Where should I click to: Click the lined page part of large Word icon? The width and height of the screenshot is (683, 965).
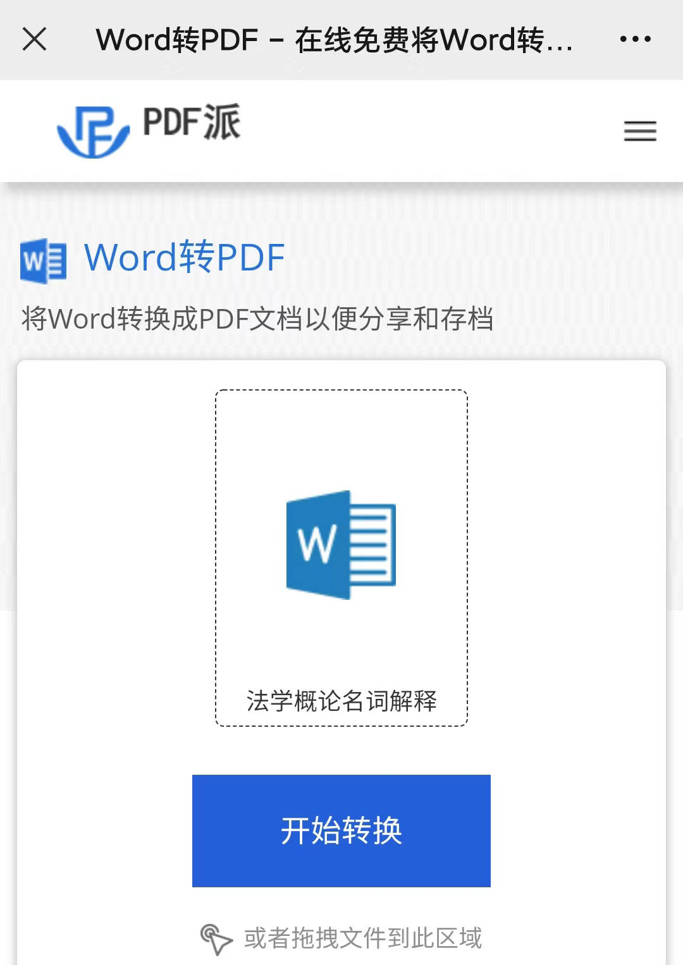pyautogui.click(x=372, y=544)
